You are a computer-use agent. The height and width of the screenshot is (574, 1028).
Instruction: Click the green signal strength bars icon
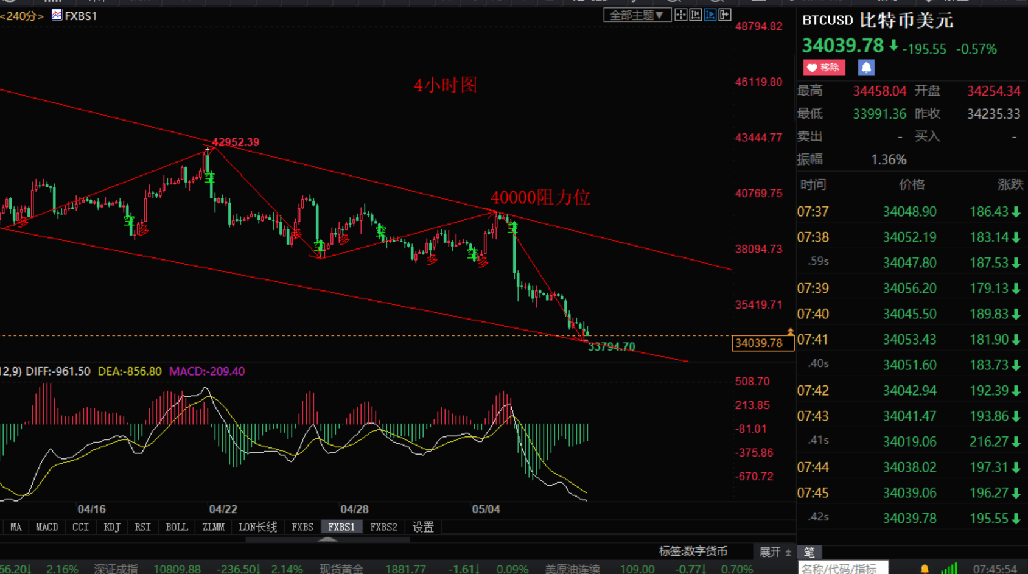[x=949, y=569]
